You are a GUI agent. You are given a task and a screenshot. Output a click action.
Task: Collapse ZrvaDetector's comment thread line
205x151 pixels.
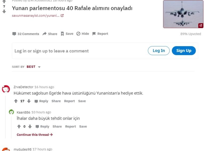(x=6, y=117)
